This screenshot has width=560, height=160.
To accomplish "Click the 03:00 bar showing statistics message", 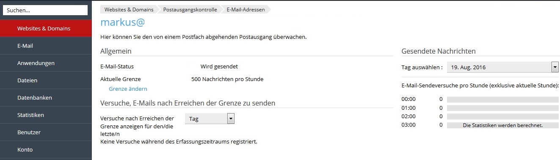I will tap(503, 125).
